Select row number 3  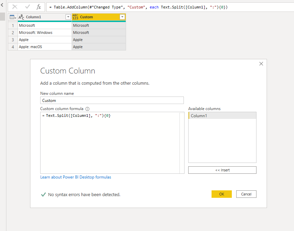[x=13, y=40]
